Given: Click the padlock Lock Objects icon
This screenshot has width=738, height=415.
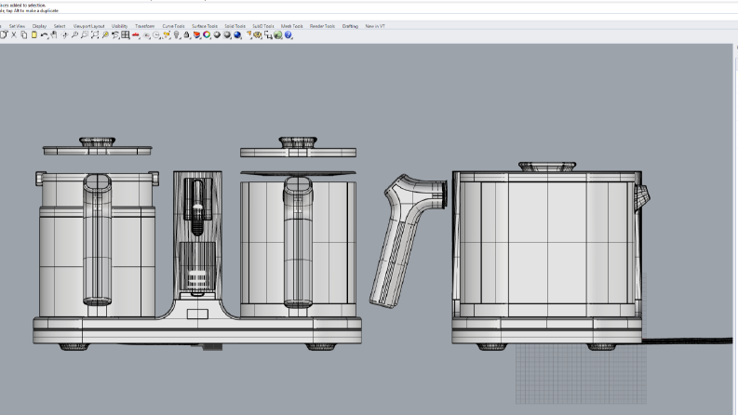Looking at the screenshot, I should click(x=186, y=34).
